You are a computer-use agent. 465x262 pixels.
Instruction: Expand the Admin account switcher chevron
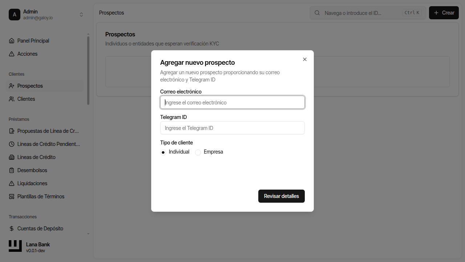tap(81, 14)
